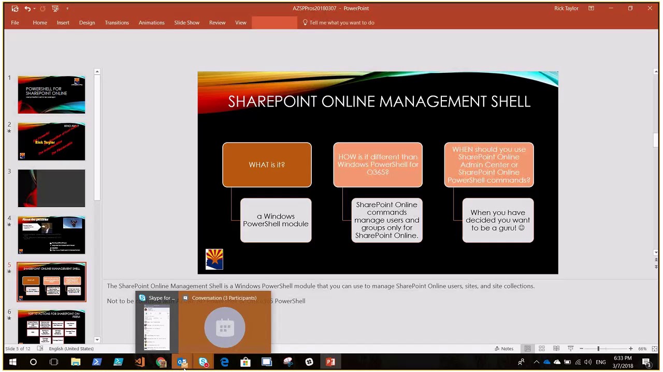Start presentation from beginning icon
This screenshot has width=663, height=372.
(x=55, y=8)
